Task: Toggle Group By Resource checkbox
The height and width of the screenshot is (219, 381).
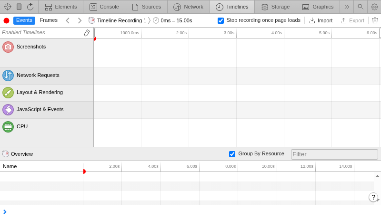Action: pos(232,154)
